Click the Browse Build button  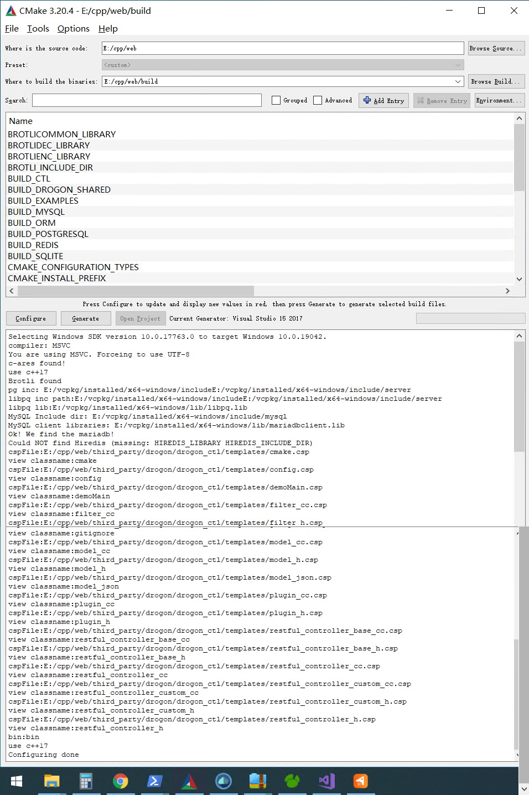point(496,81)
